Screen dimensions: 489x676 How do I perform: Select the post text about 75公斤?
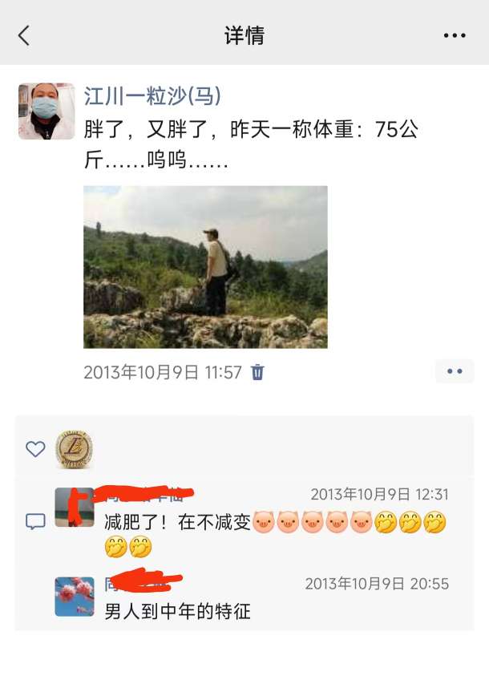tap(251, 144)
